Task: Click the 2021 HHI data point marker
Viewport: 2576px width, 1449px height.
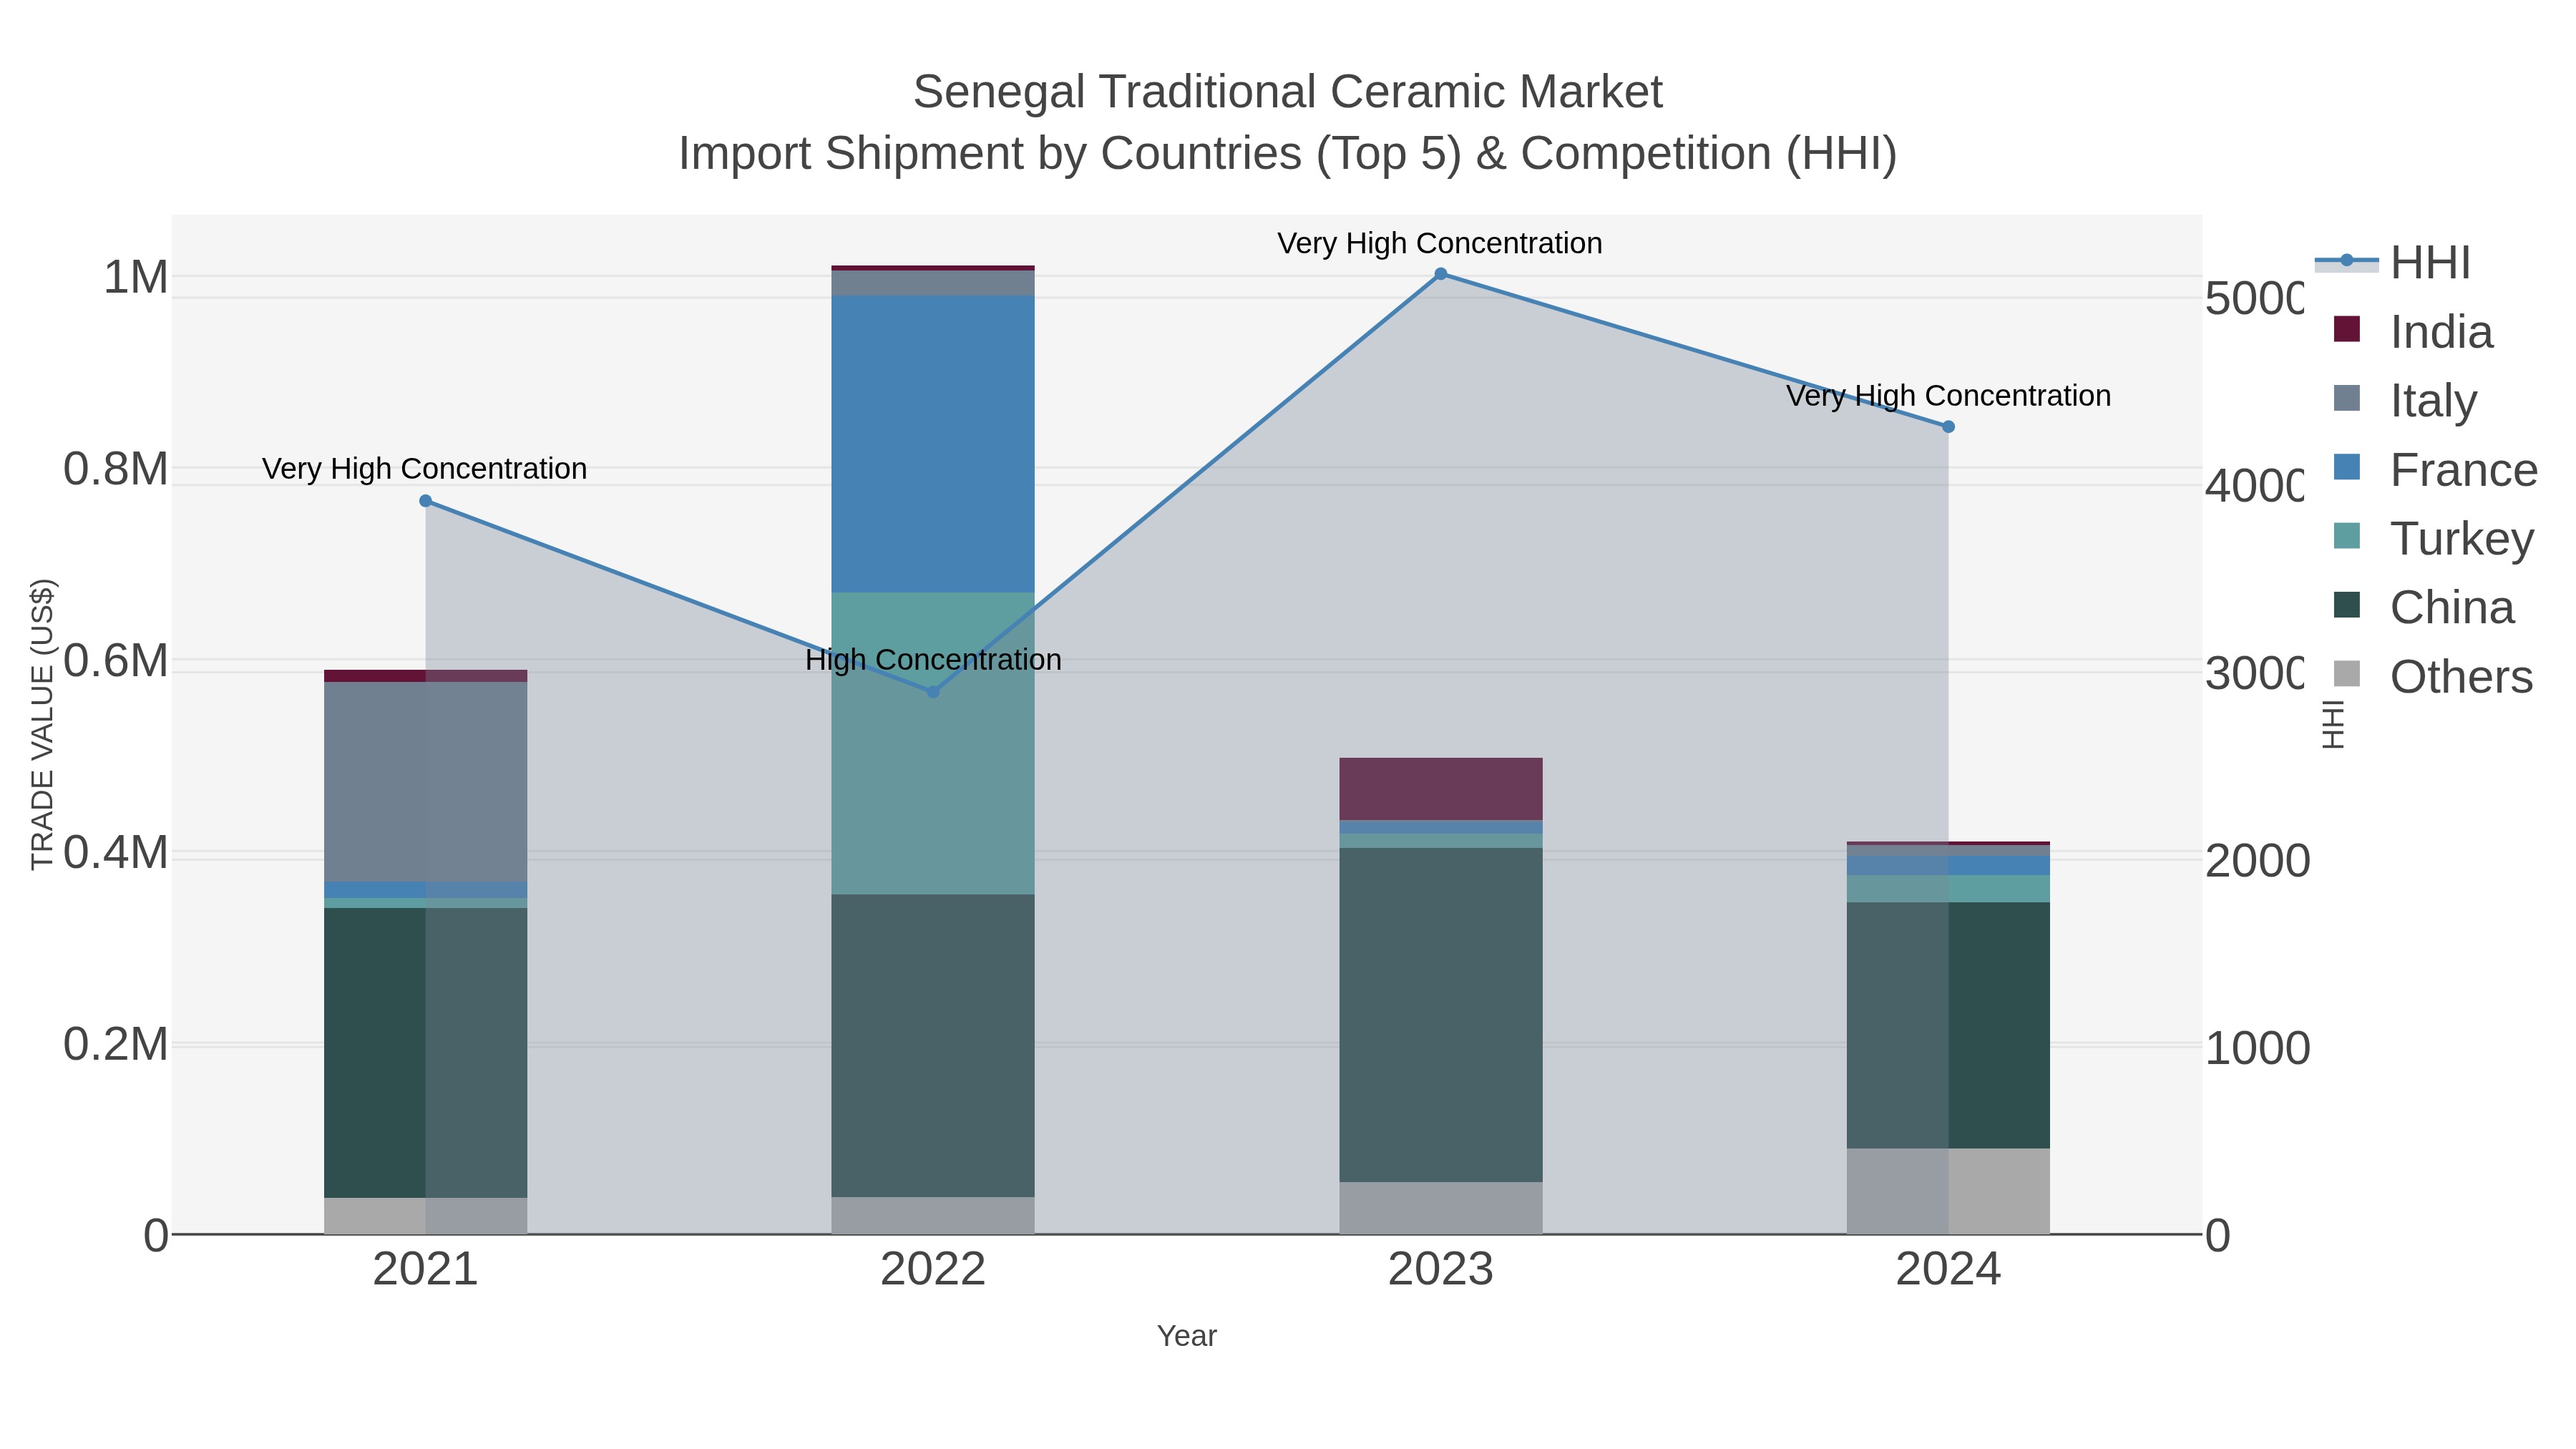Action: coord(426,501)
